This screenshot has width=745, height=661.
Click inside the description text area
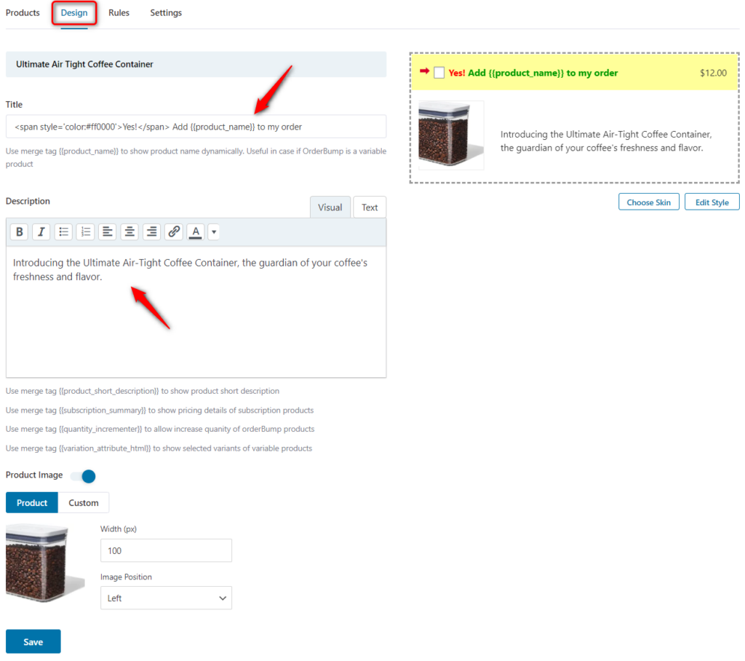196,312
